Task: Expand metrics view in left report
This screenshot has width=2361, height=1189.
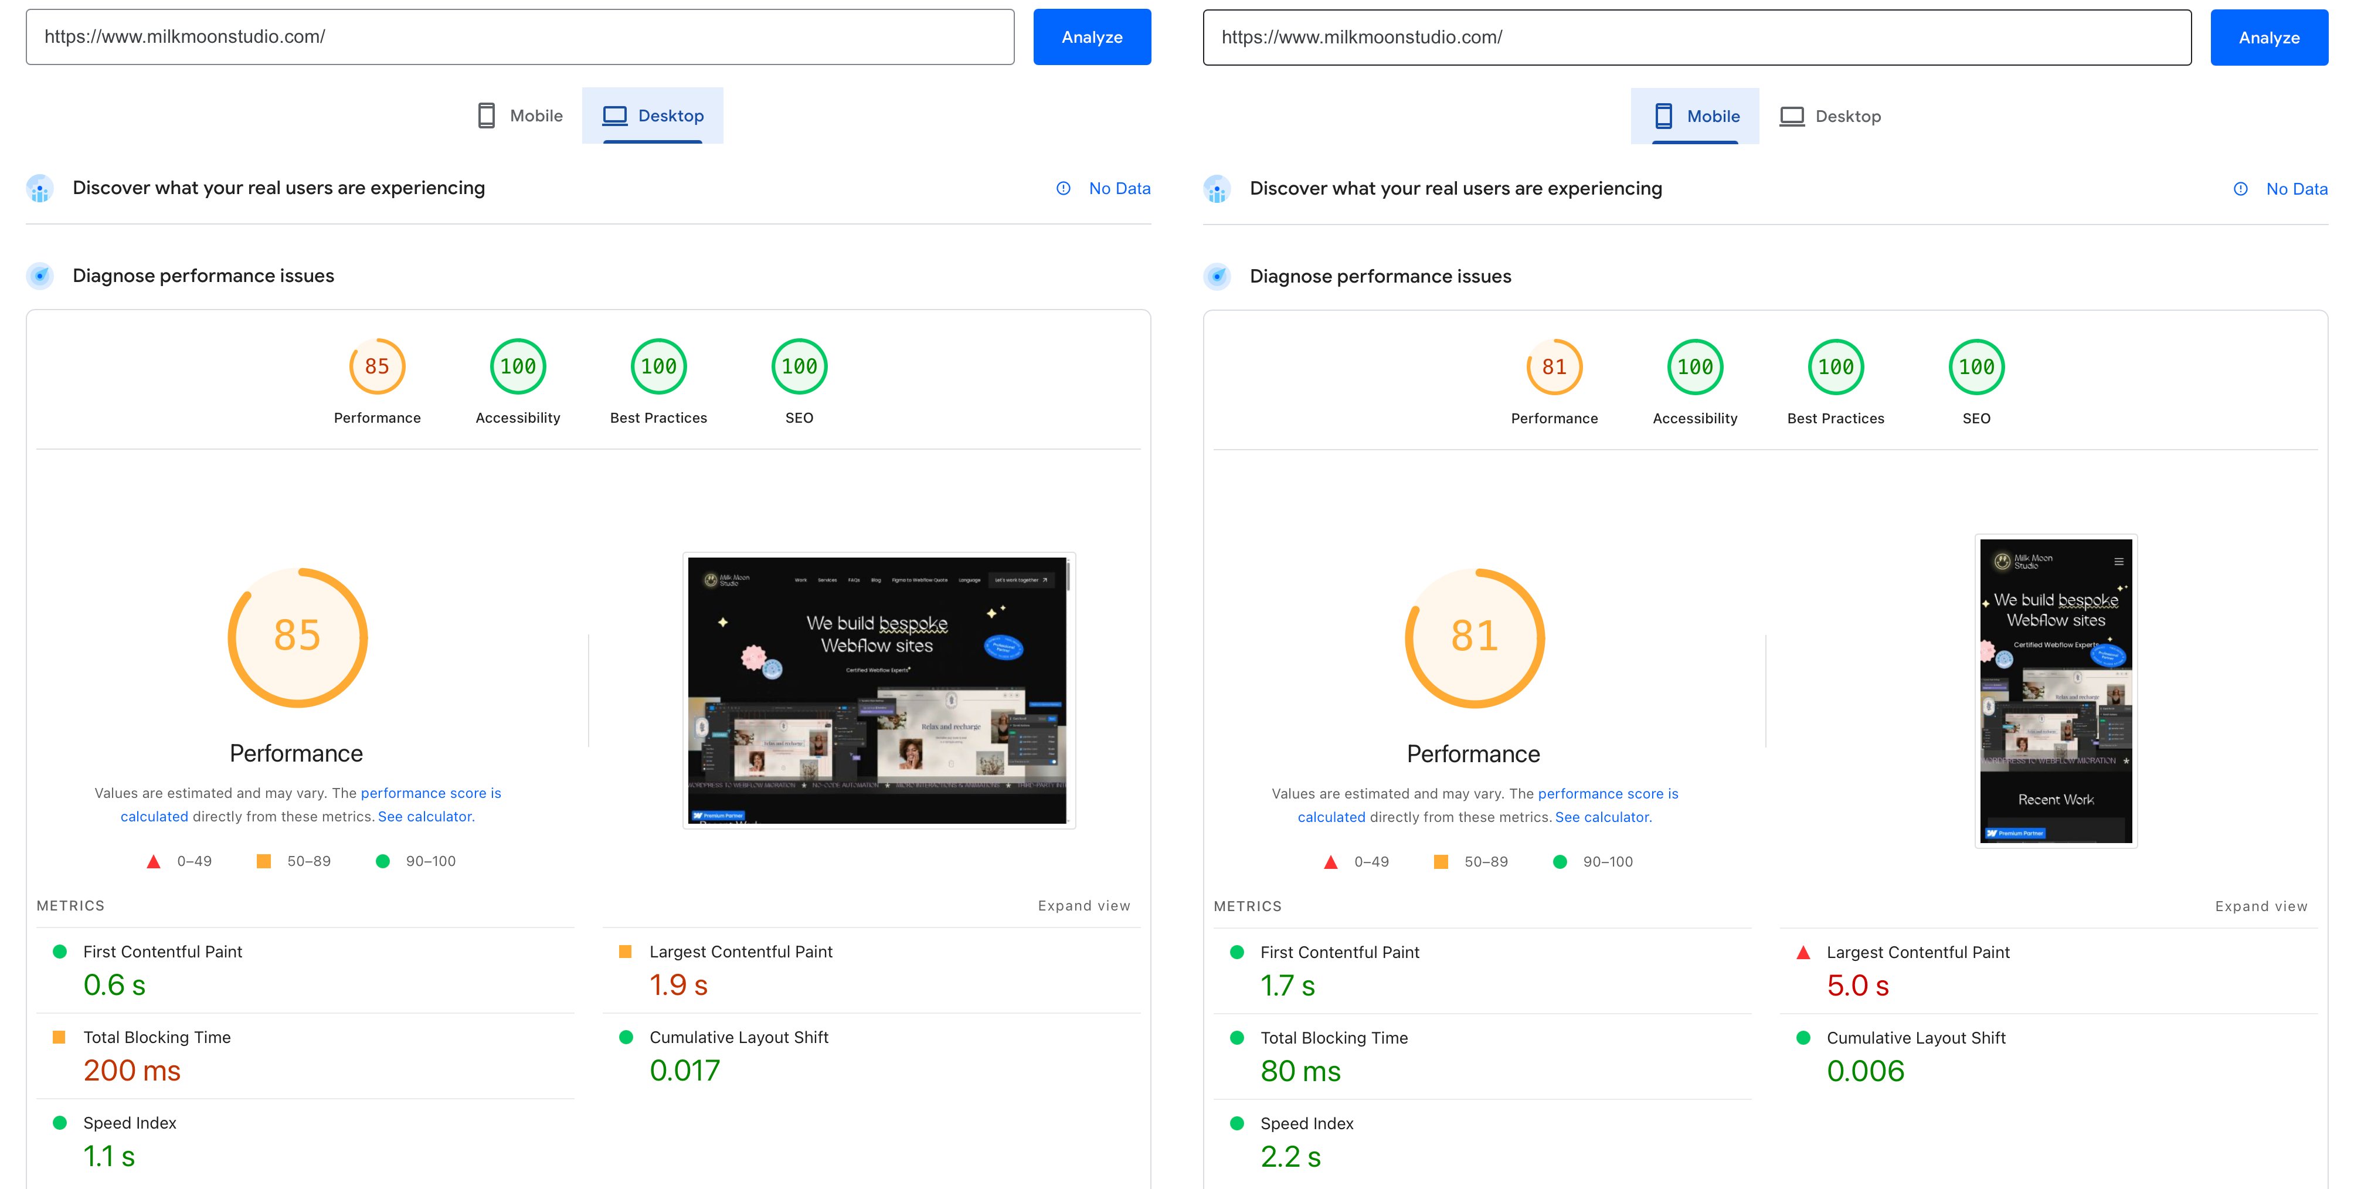Action: tap(1083, 906)
